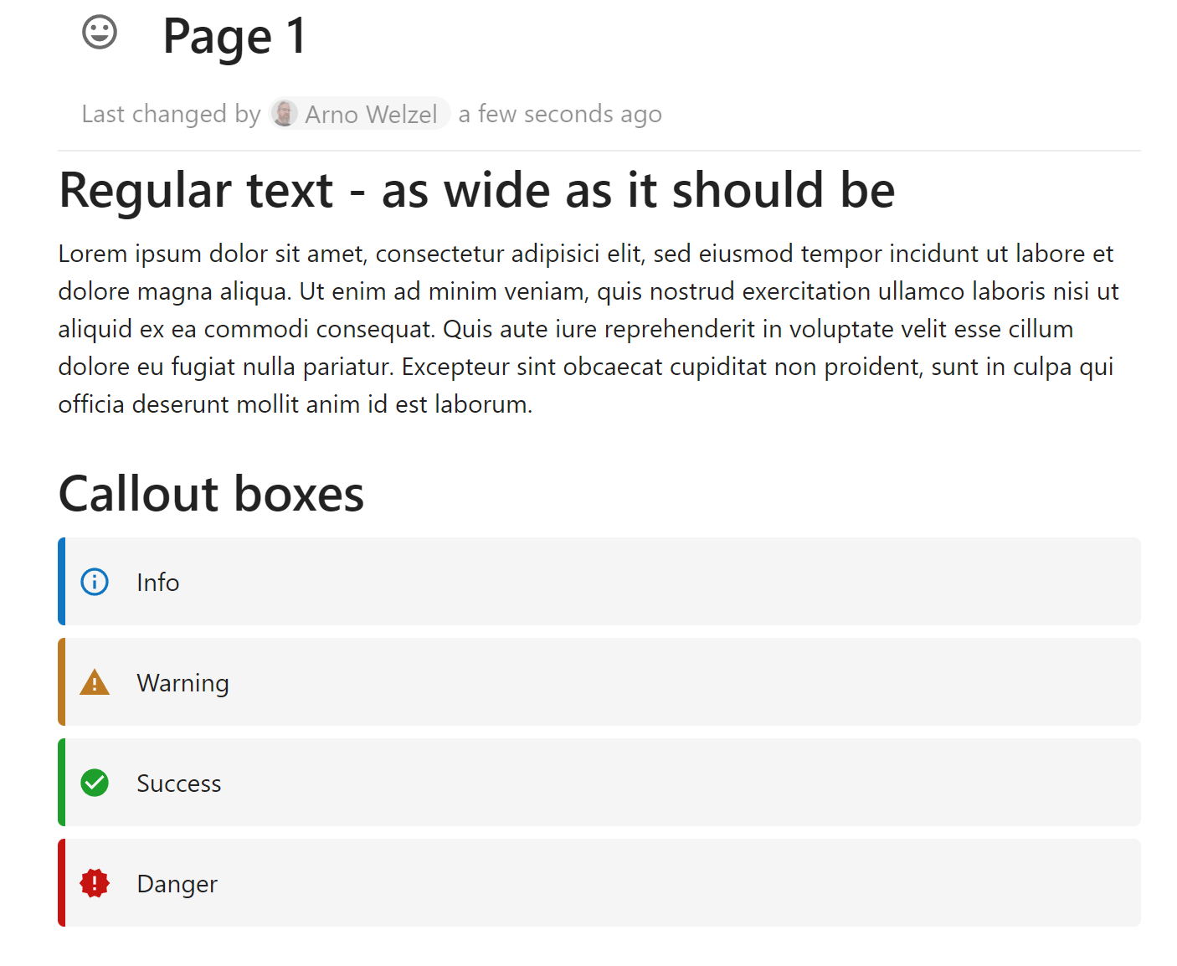1177x966 pixels.
Task: Click the 'Last changed by' label
Action: (x=171, y=114)
